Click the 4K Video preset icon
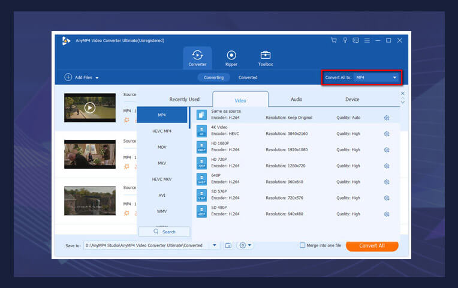458x288 pixels. click(x=201, y=131)
